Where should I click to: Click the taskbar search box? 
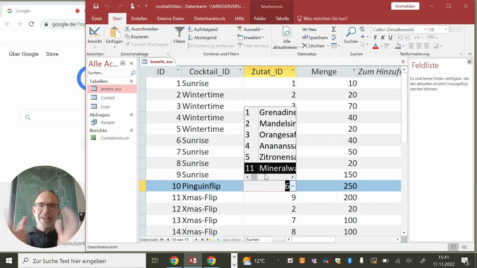(x=82, y=261)
